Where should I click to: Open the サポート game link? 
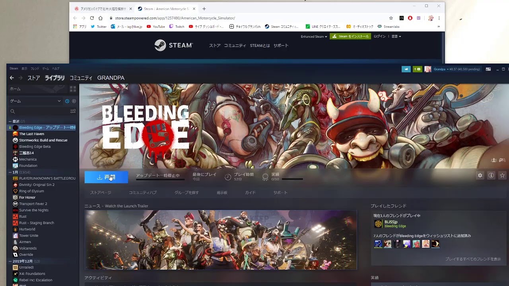(280, 193)
